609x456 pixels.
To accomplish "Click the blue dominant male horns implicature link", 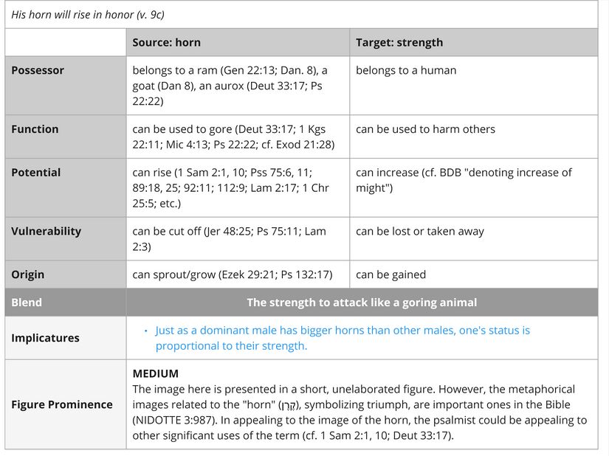I will coord(343,338).
